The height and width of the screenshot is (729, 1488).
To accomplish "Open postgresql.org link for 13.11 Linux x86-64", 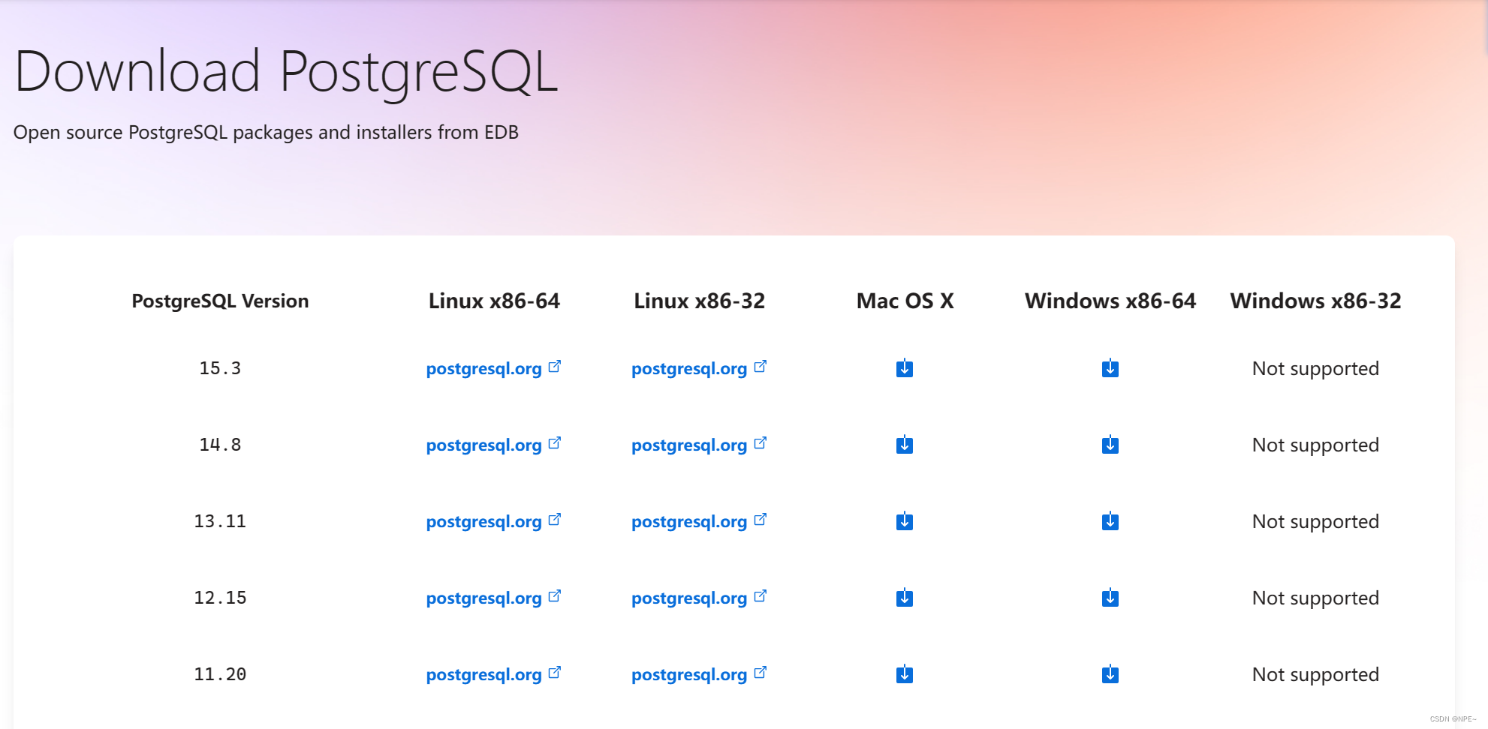I will (x=484, y=521).
